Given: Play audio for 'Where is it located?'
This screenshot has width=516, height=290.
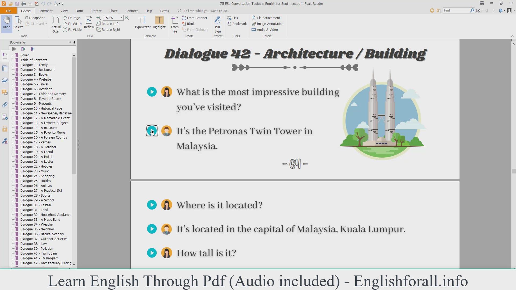Looking at the screenshot, I should click(152, 205).
